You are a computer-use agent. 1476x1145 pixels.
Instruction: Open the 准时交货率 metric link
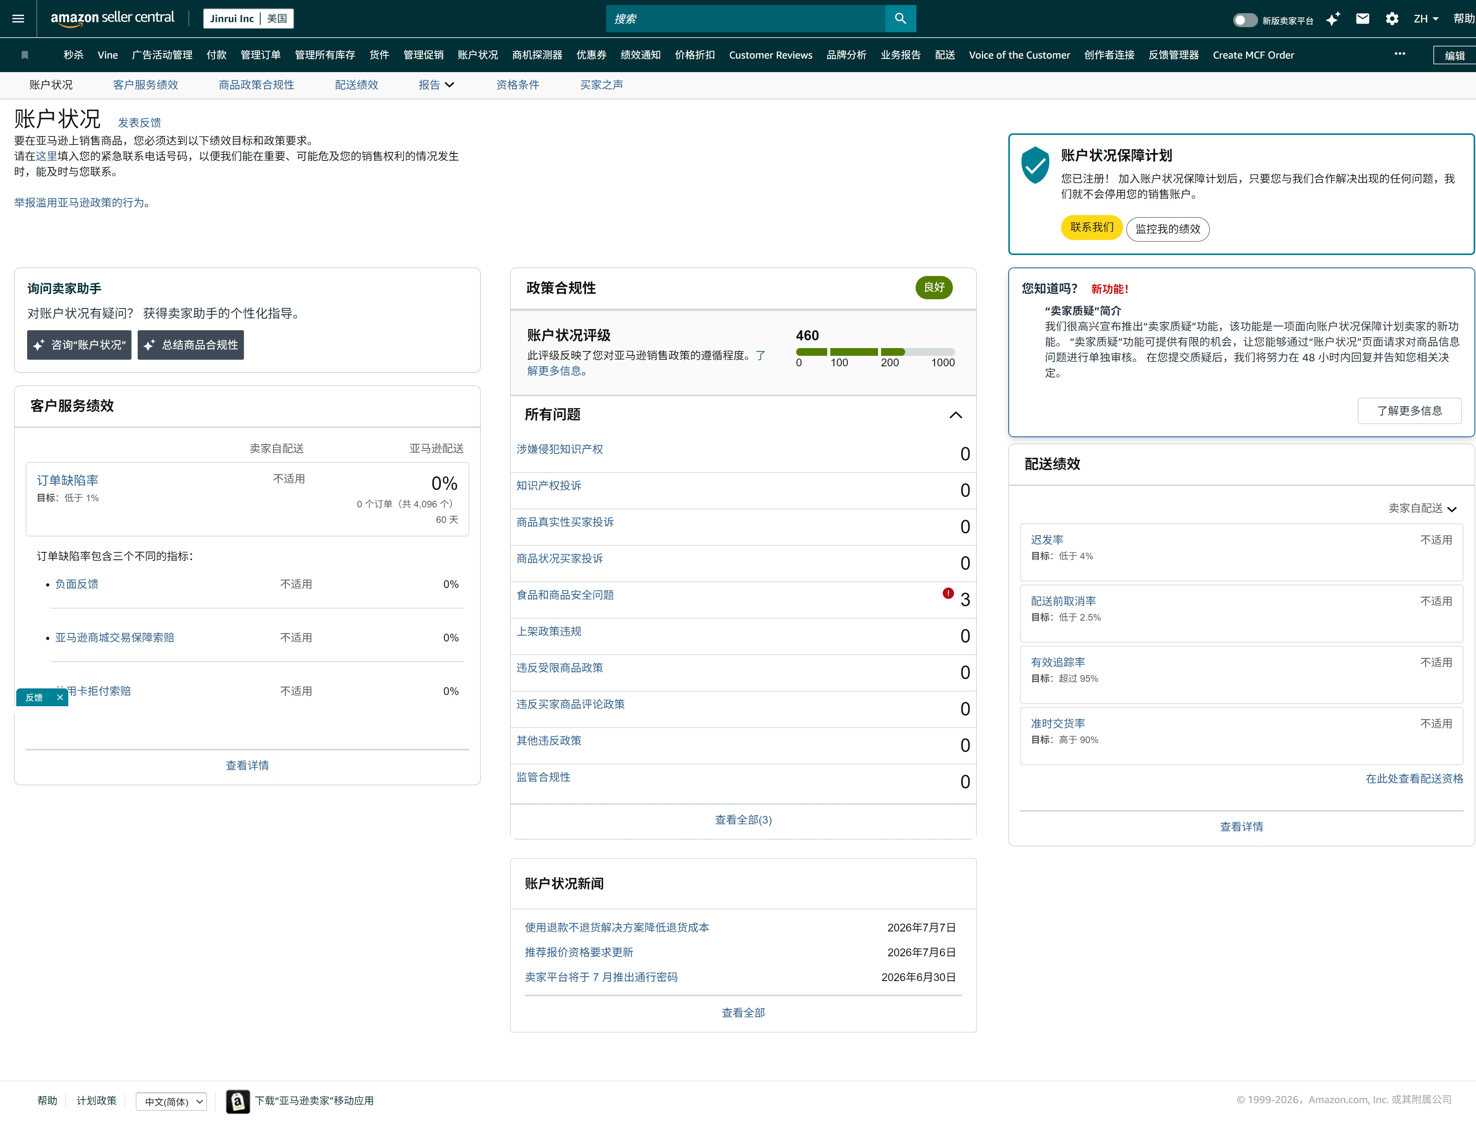(1058, 724)
